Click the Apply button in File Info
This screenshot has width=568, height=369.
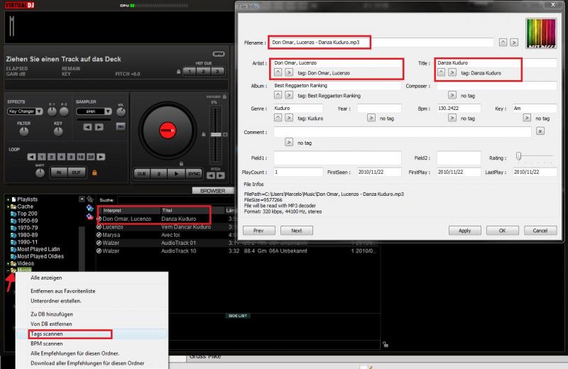pyautogui.click(x=464, y=230)
